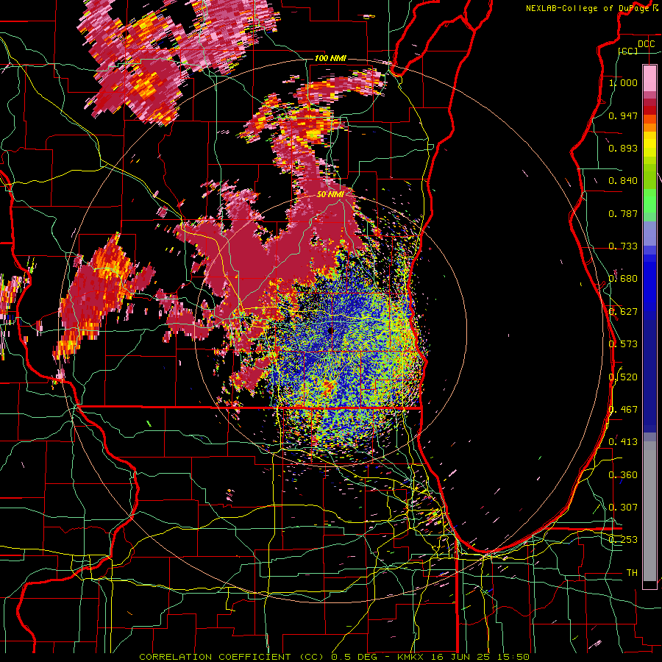Viewport: 662px width, 662px height.
Task: Select the 0.467 scale value
Action: [623, 410]
